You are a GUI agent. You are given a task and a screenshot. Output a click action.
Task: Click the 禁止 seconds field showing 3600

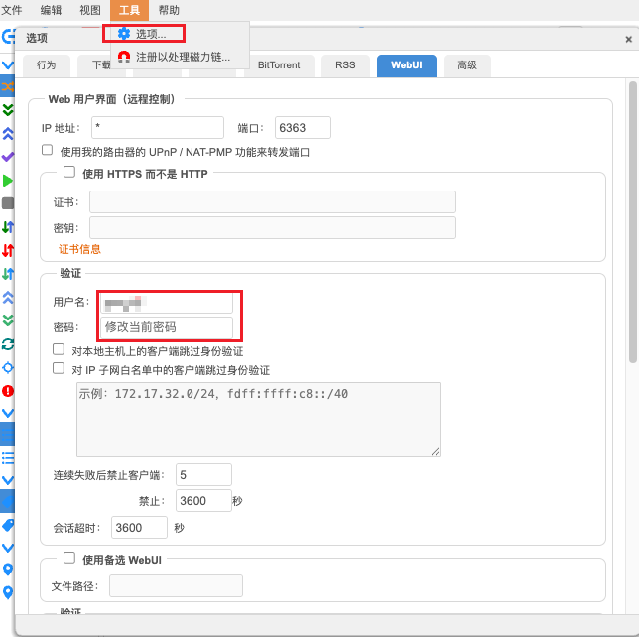tap(203, 500)
